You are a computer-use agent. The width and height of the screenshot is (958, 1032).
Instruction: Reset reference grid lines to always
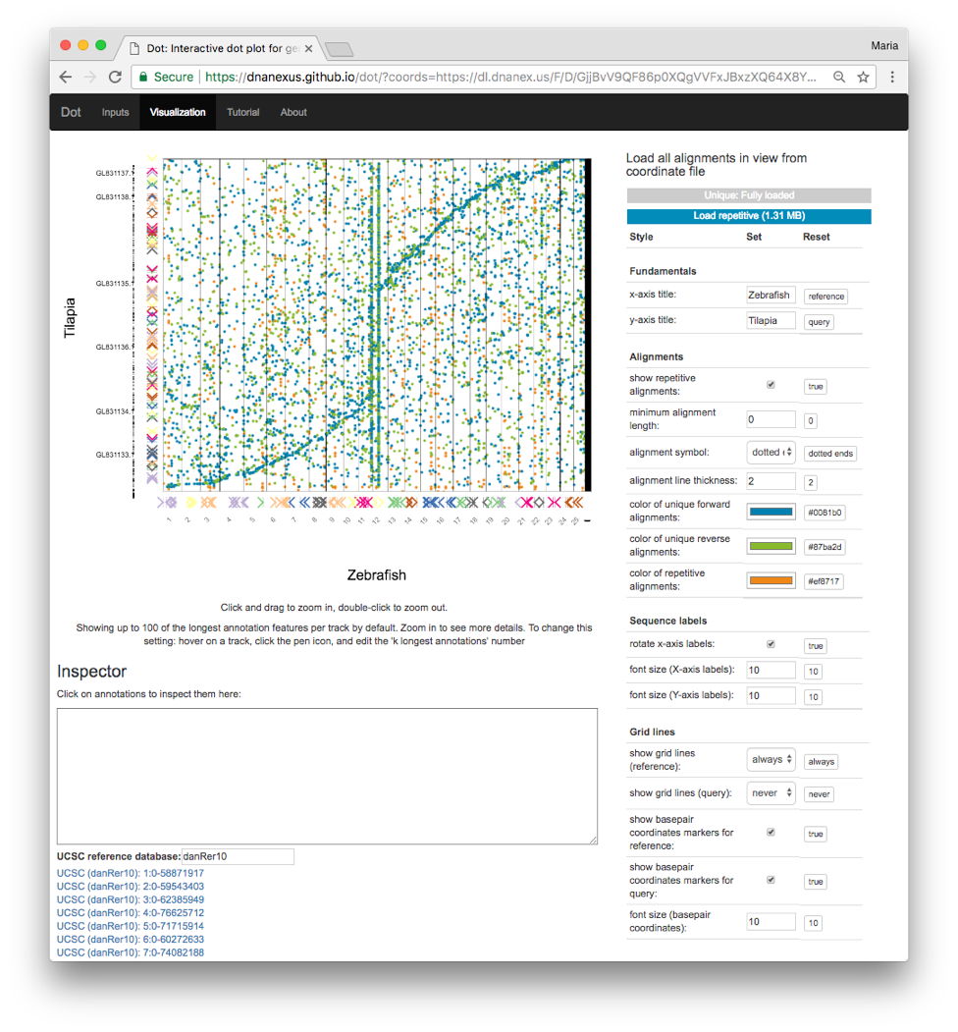[822, 762]
